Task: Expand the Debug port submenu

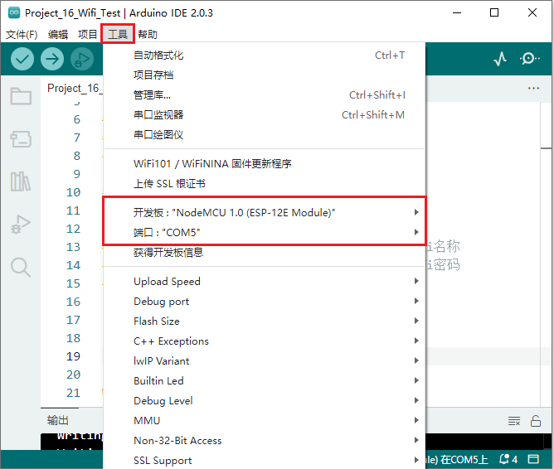Action: coord(265,301)
